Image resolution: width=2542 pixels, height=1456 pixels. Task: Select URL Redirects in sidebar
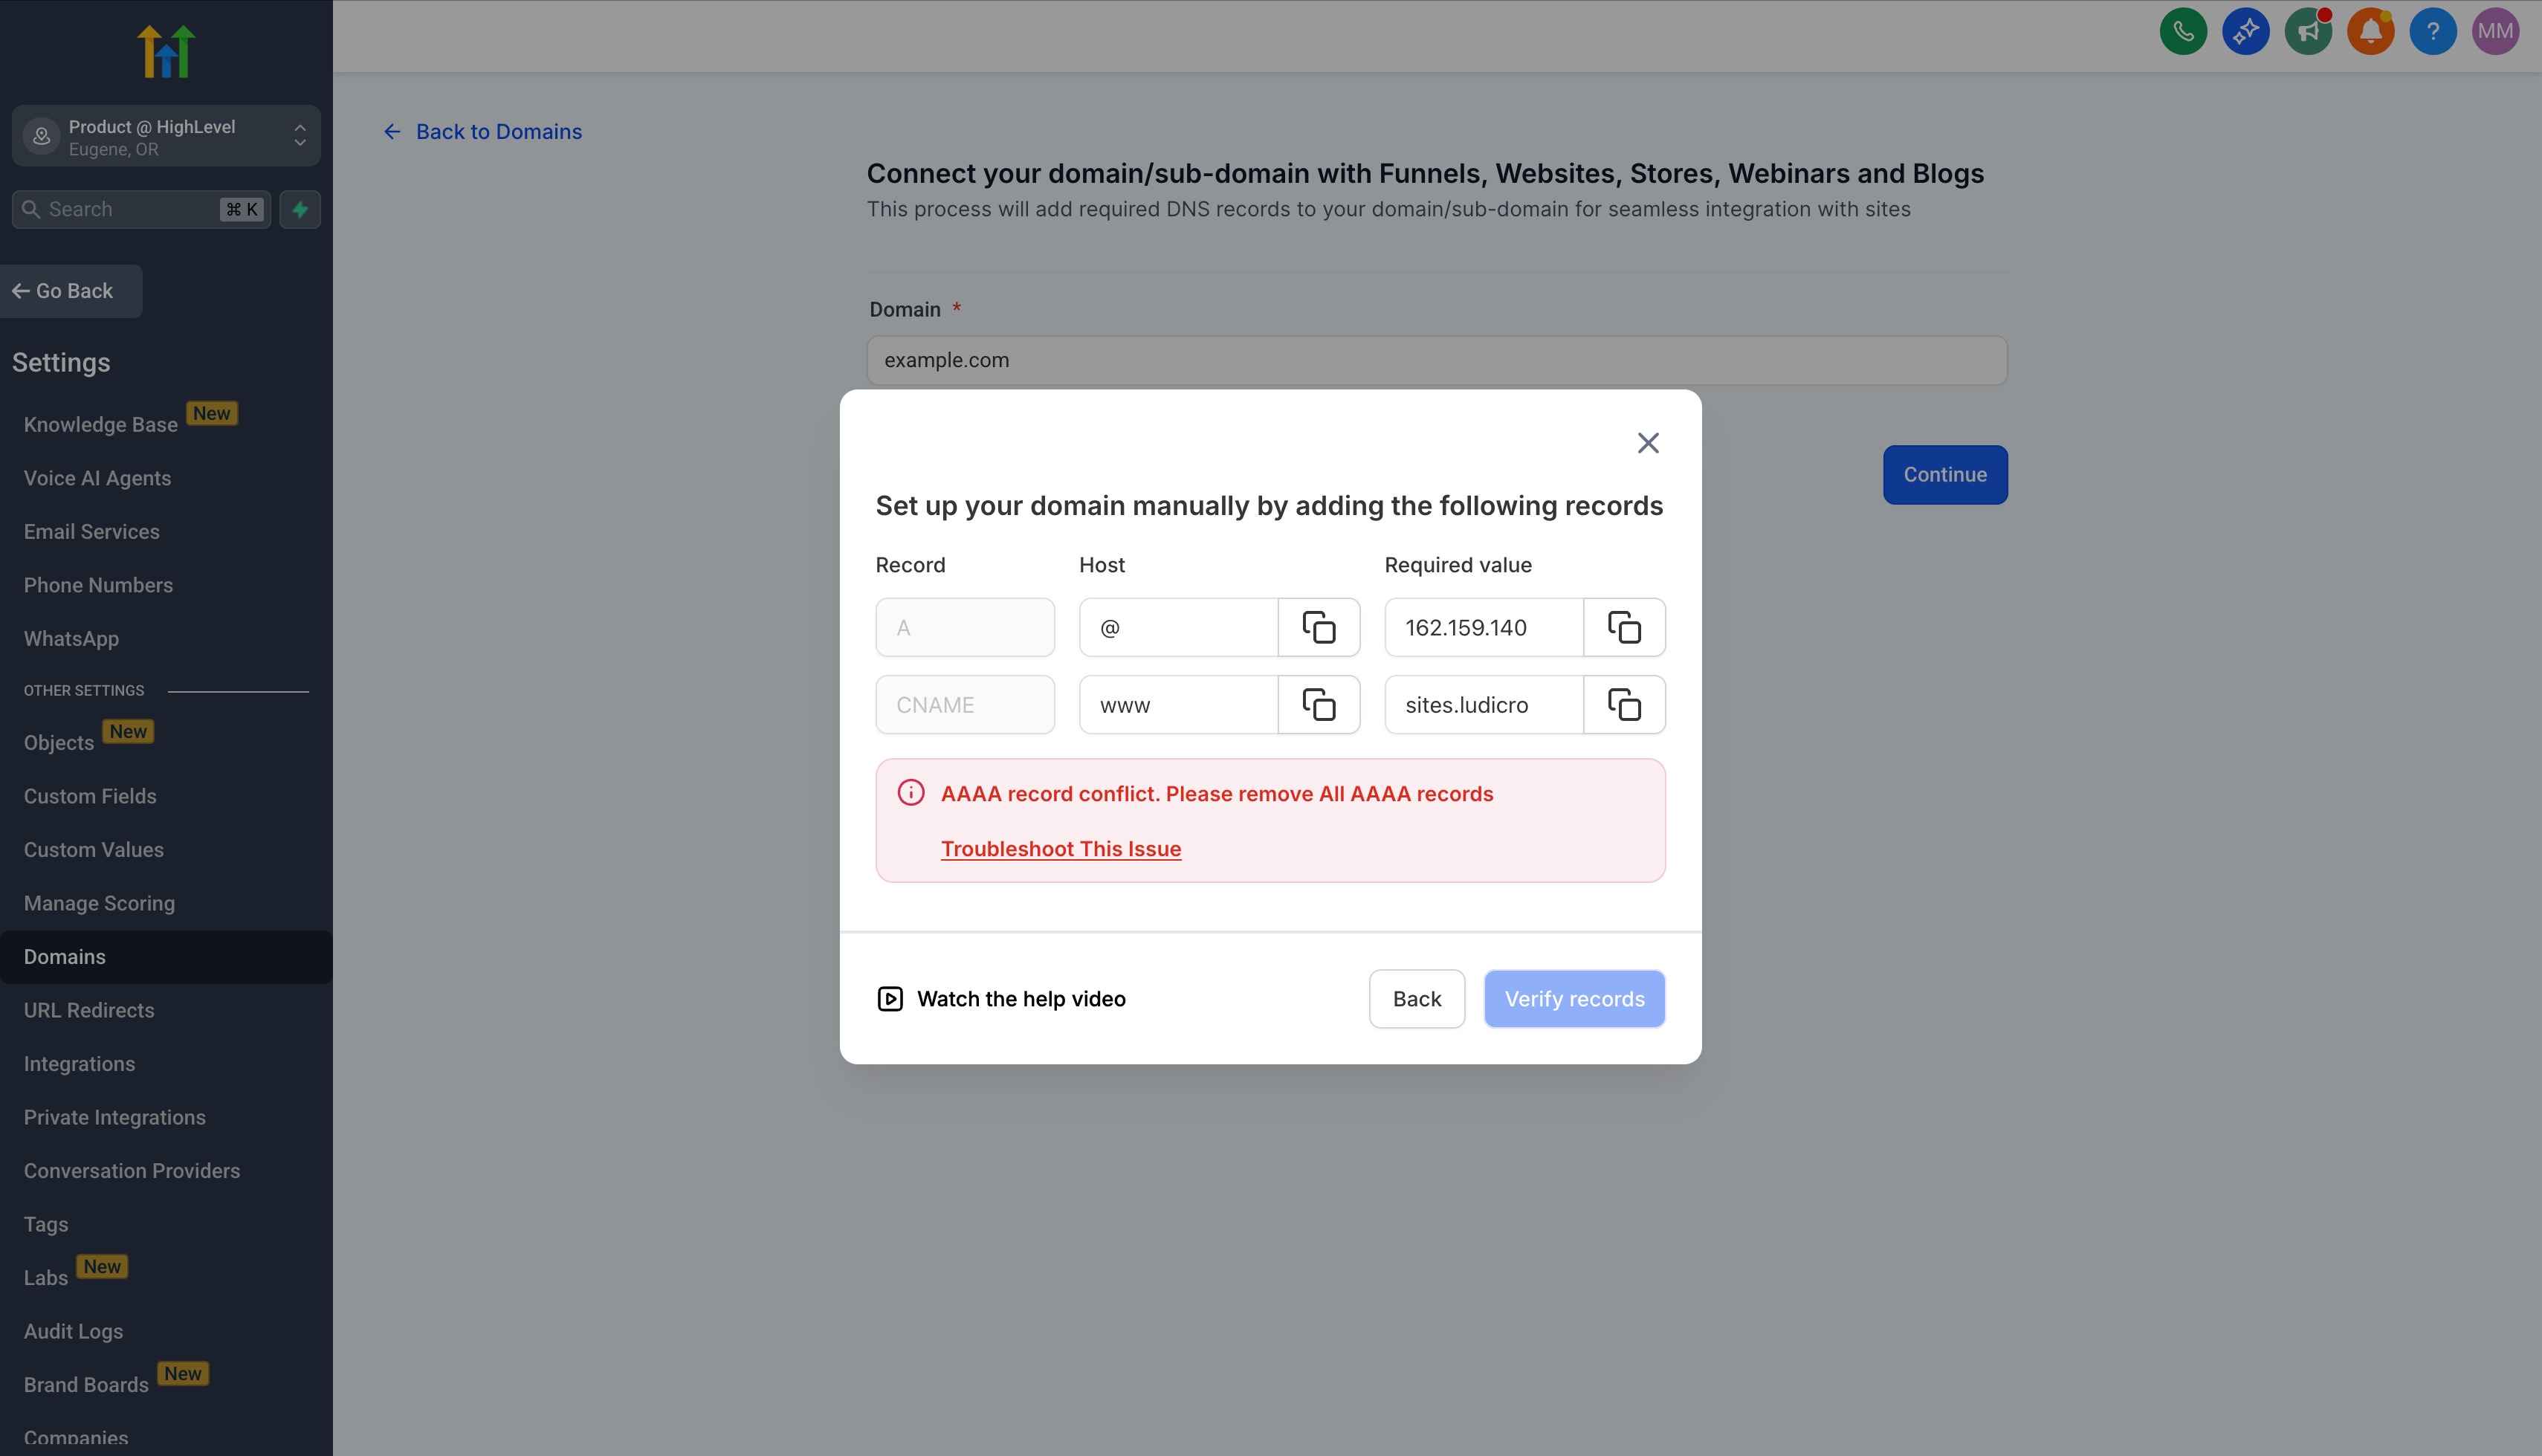[x=89, y=1010]
